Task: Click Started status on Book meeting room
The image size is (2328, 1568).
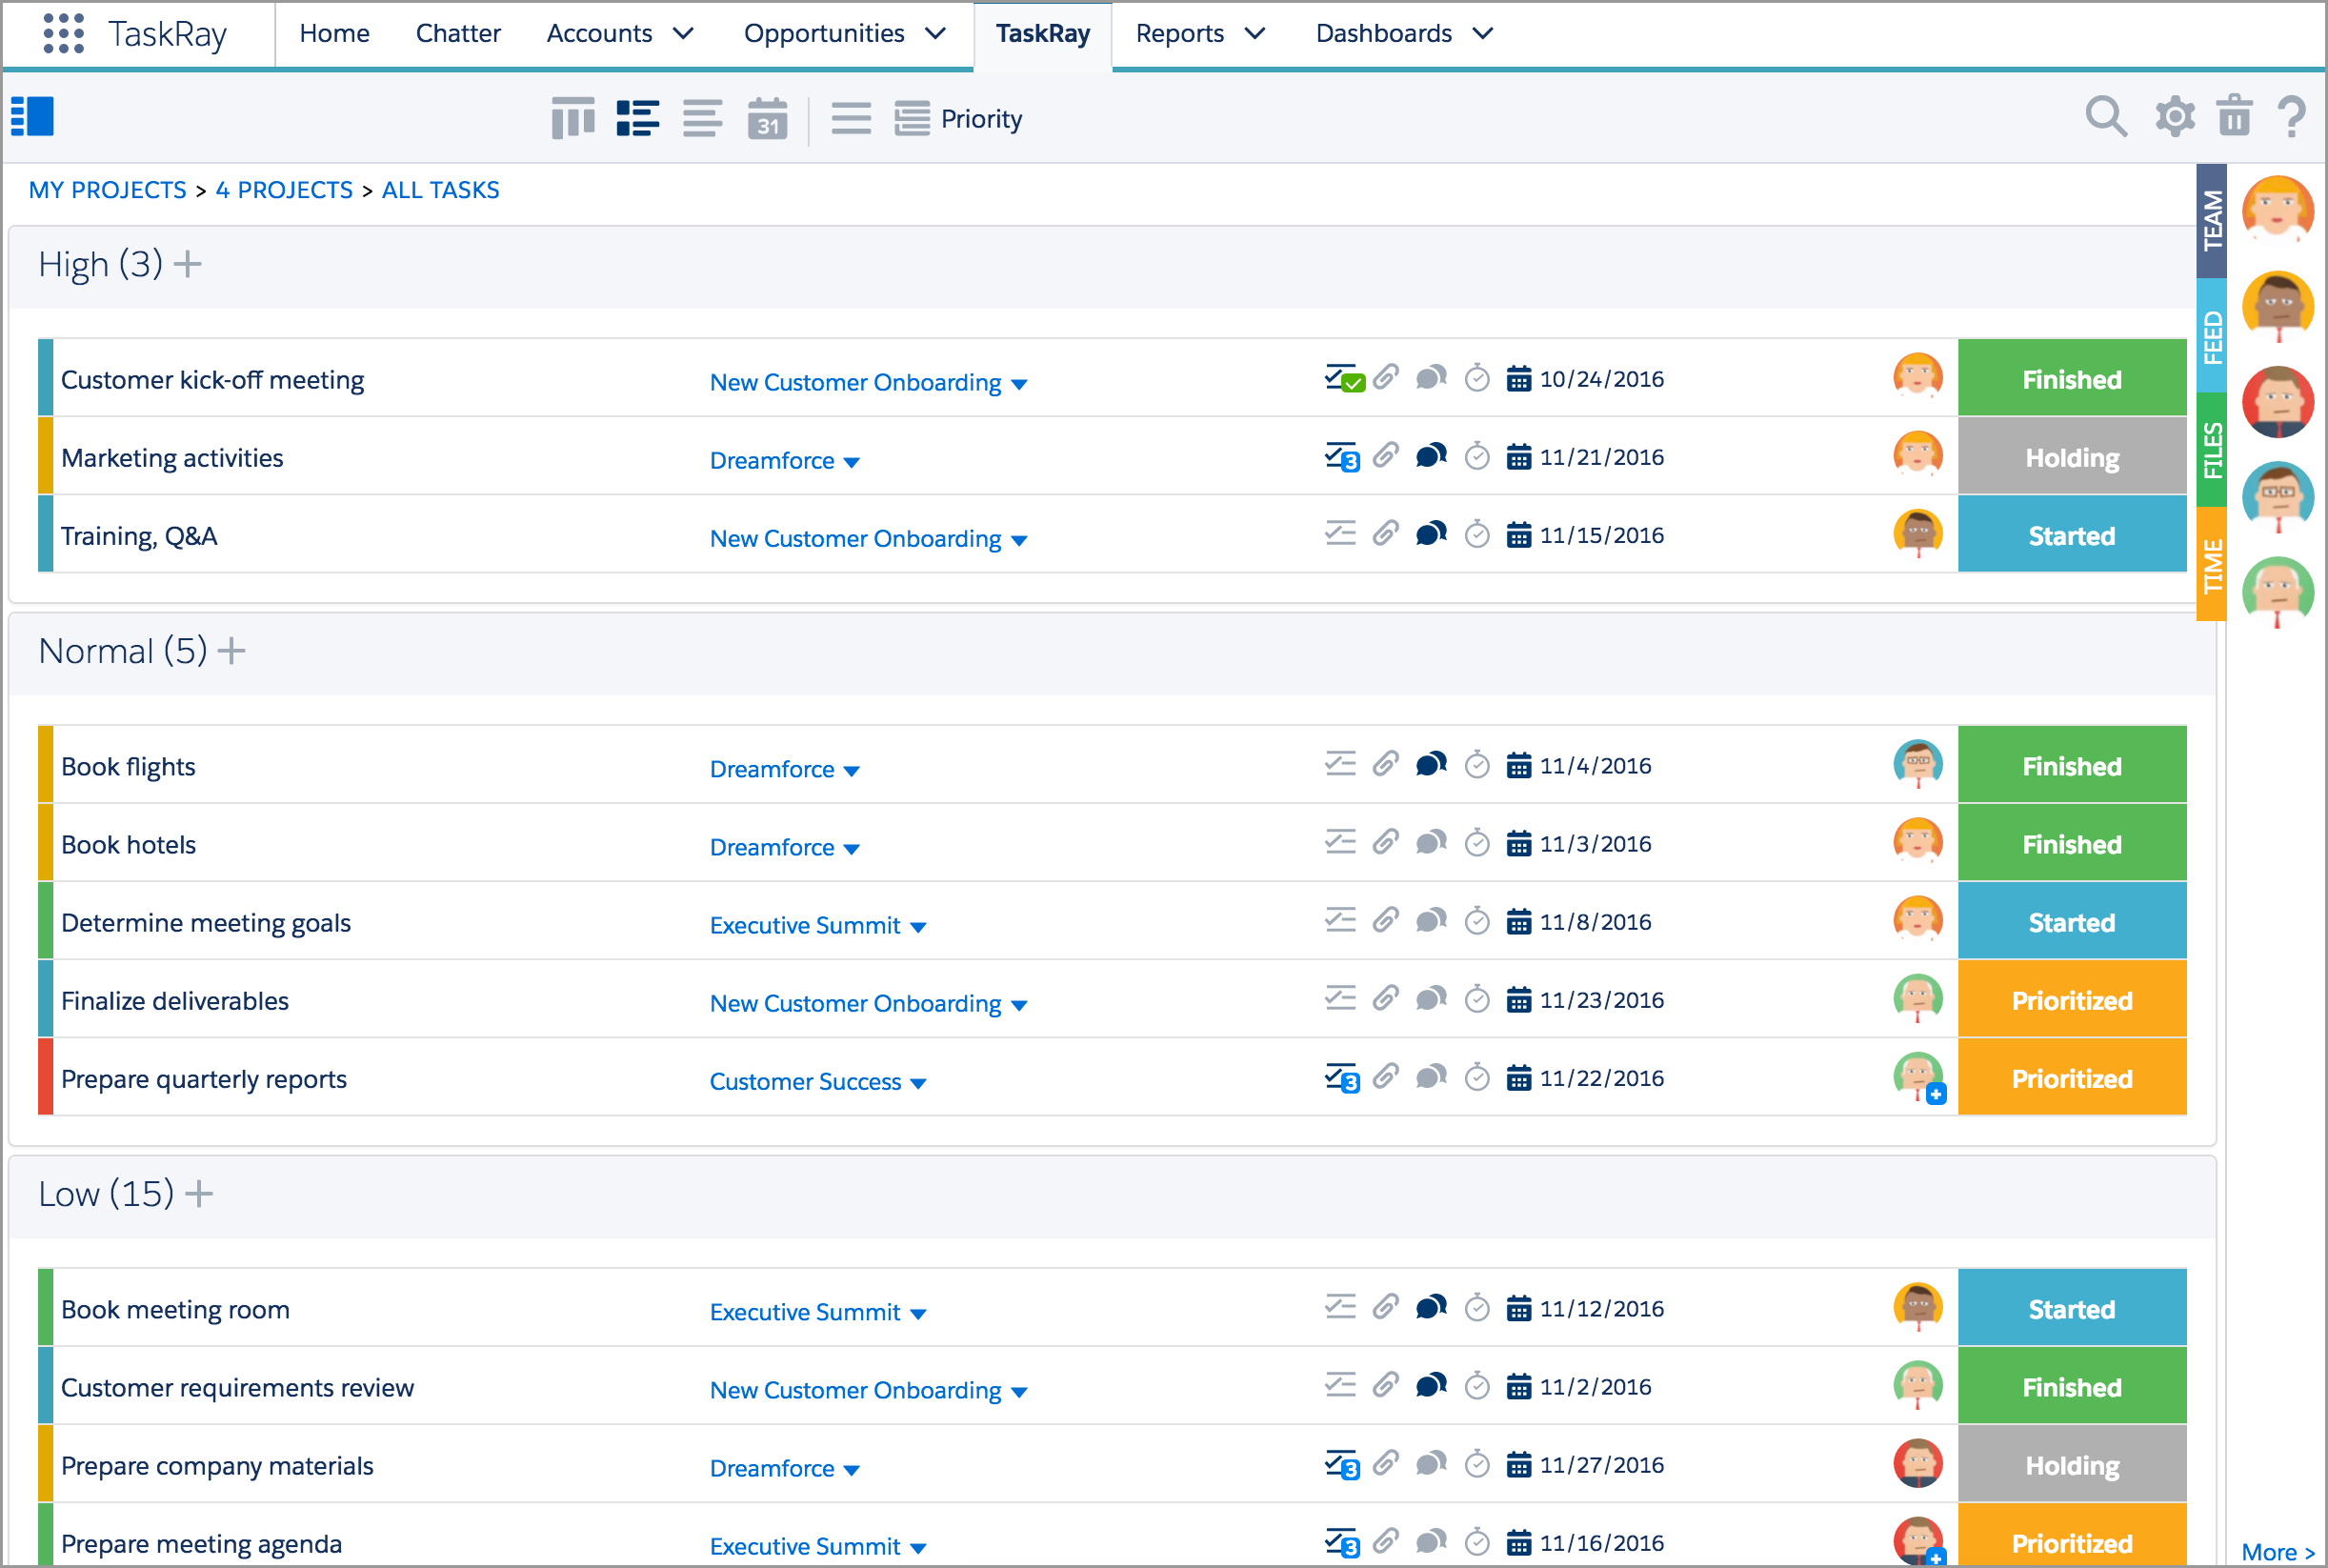Action: (2072, 1308)
